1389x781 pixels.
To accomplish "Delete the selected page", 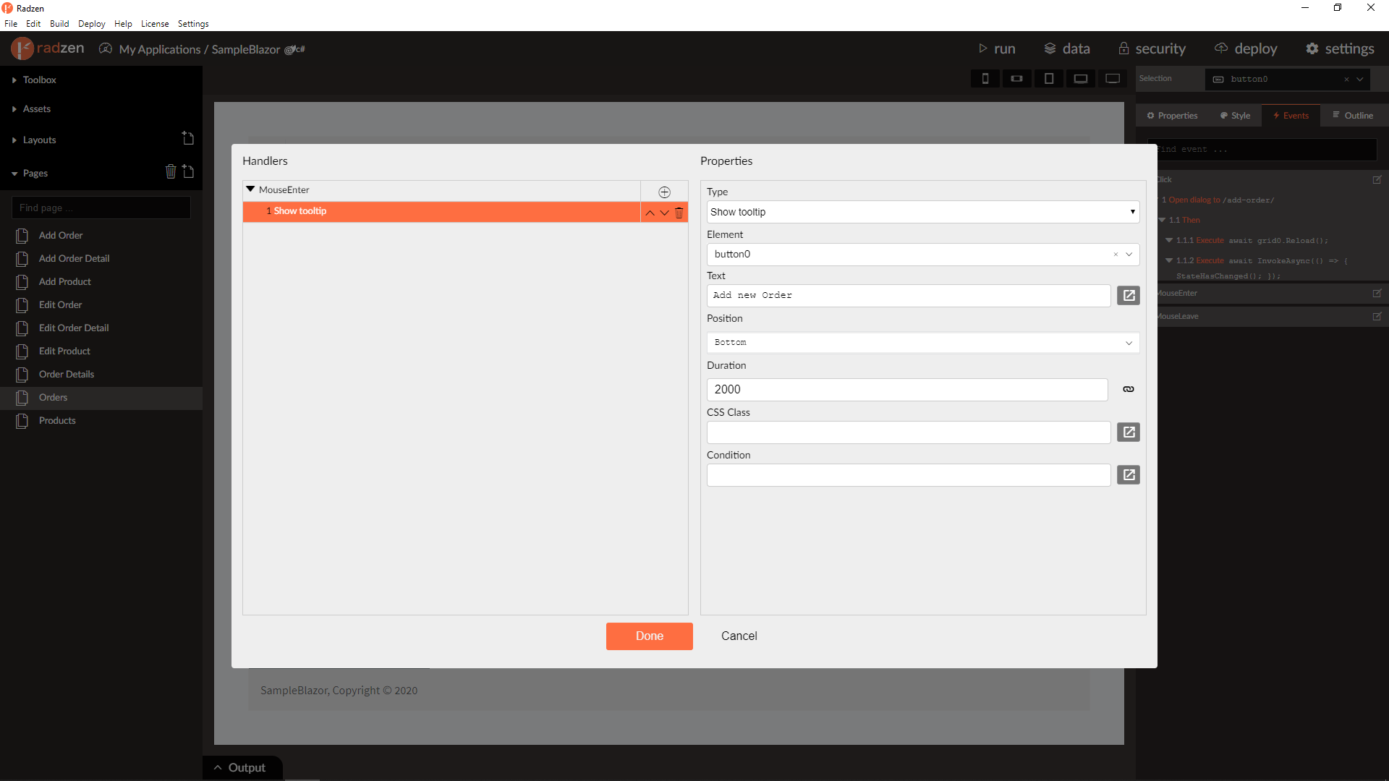I will [171, 171].
